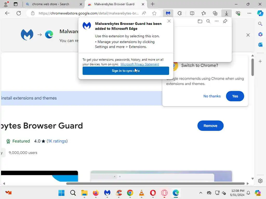Open taskbar Search

[x=73, y=193]
